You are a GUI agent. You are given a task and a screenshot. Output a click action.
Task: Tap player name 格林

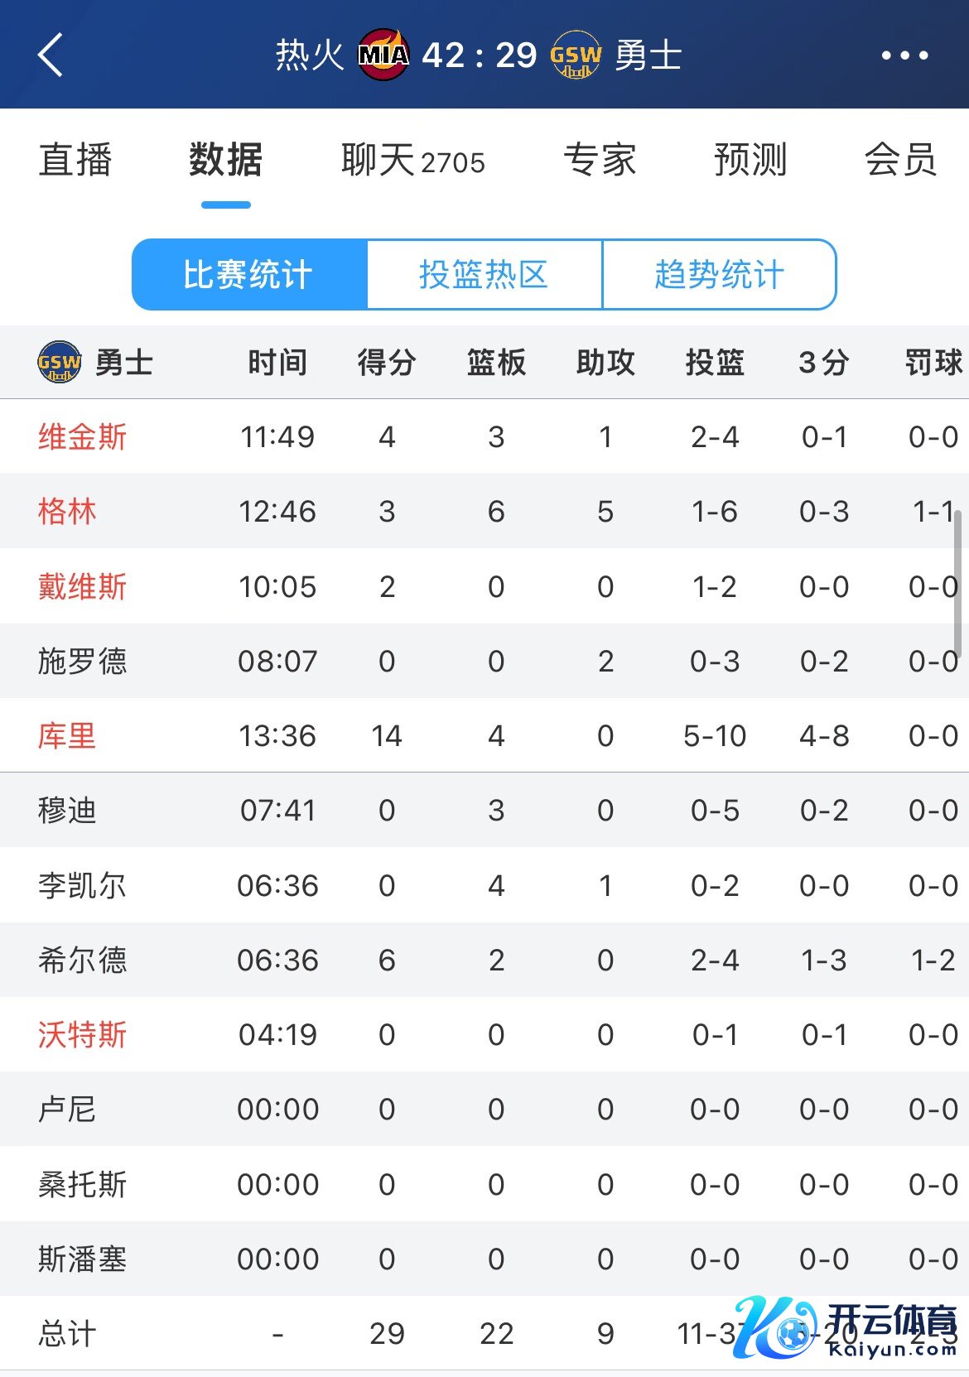coord(67,511)
